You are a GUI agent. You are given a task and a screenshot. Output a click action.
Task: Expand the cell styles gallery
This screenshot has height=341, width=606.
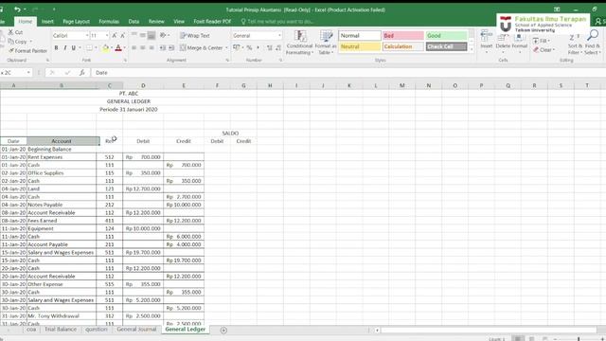(472, 48)
